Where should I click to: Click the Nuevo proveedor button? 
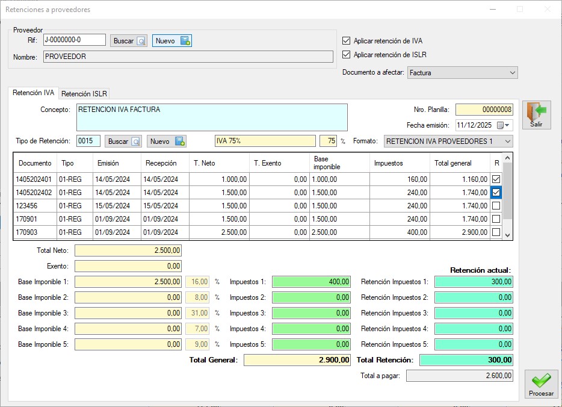pyautogui.click(x=172, y=41)
